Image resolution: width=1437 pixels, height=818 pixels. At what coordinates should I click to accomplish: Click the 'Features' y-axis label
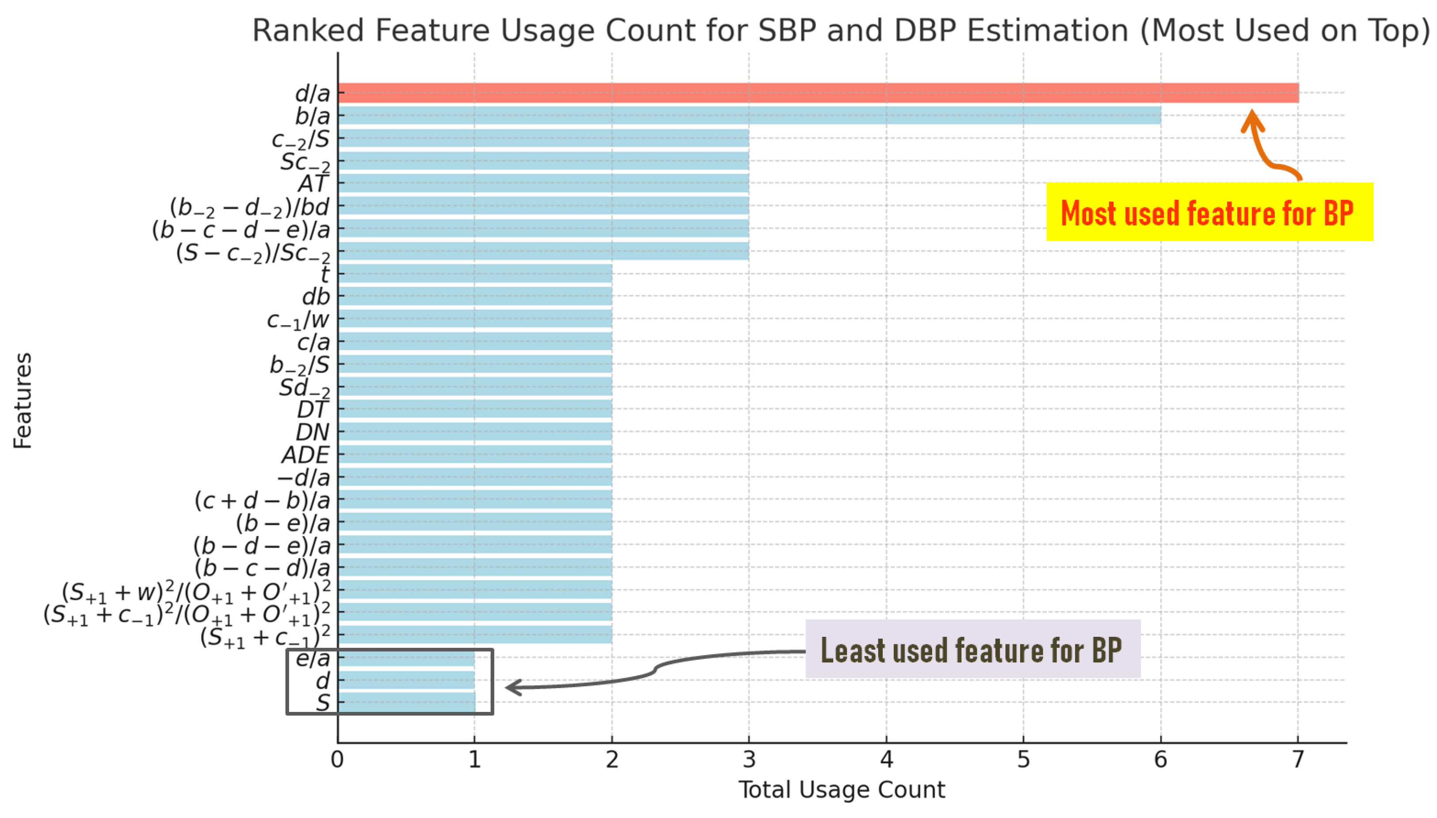23,400
